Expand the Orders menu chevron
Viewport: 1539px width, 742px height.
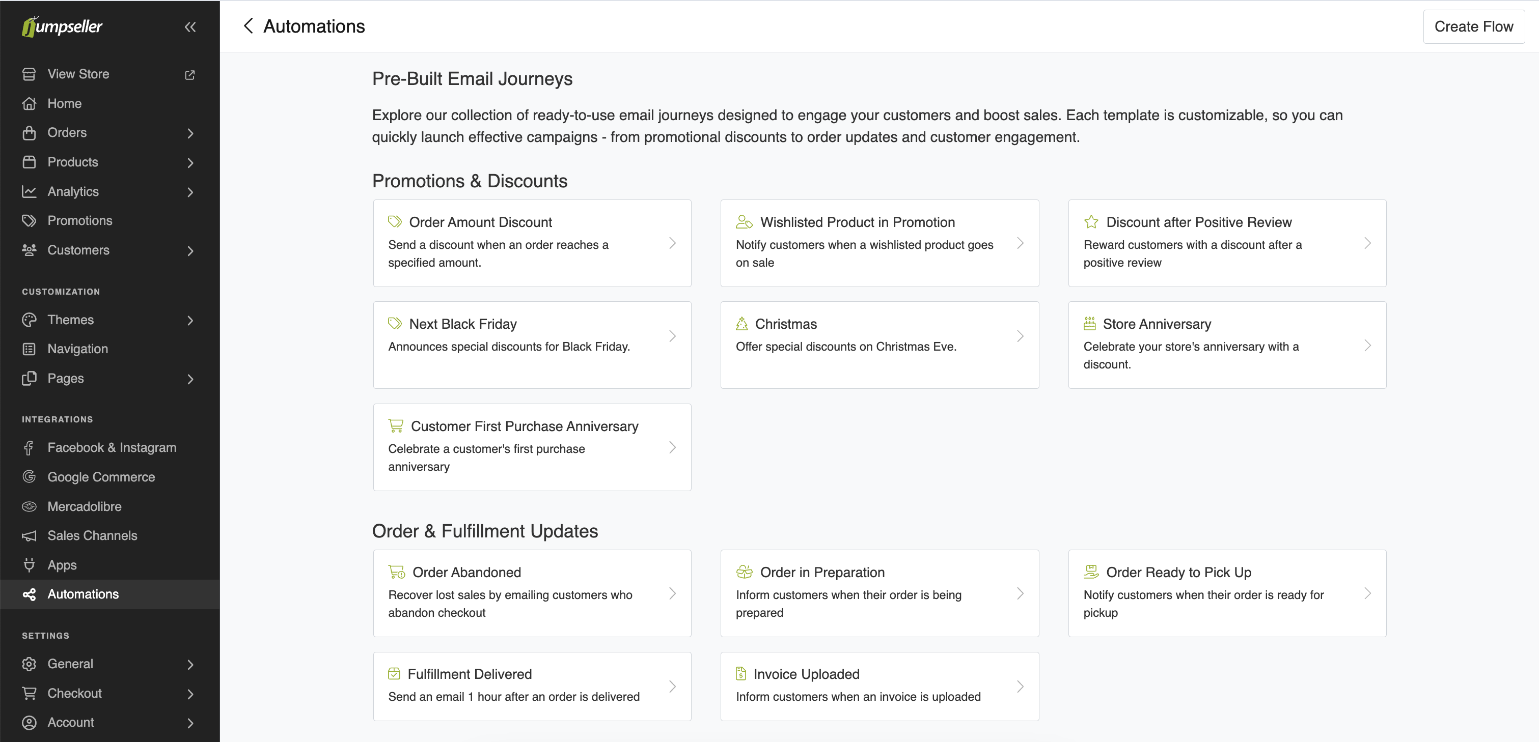pyautogui.click(x=190, y=133)
